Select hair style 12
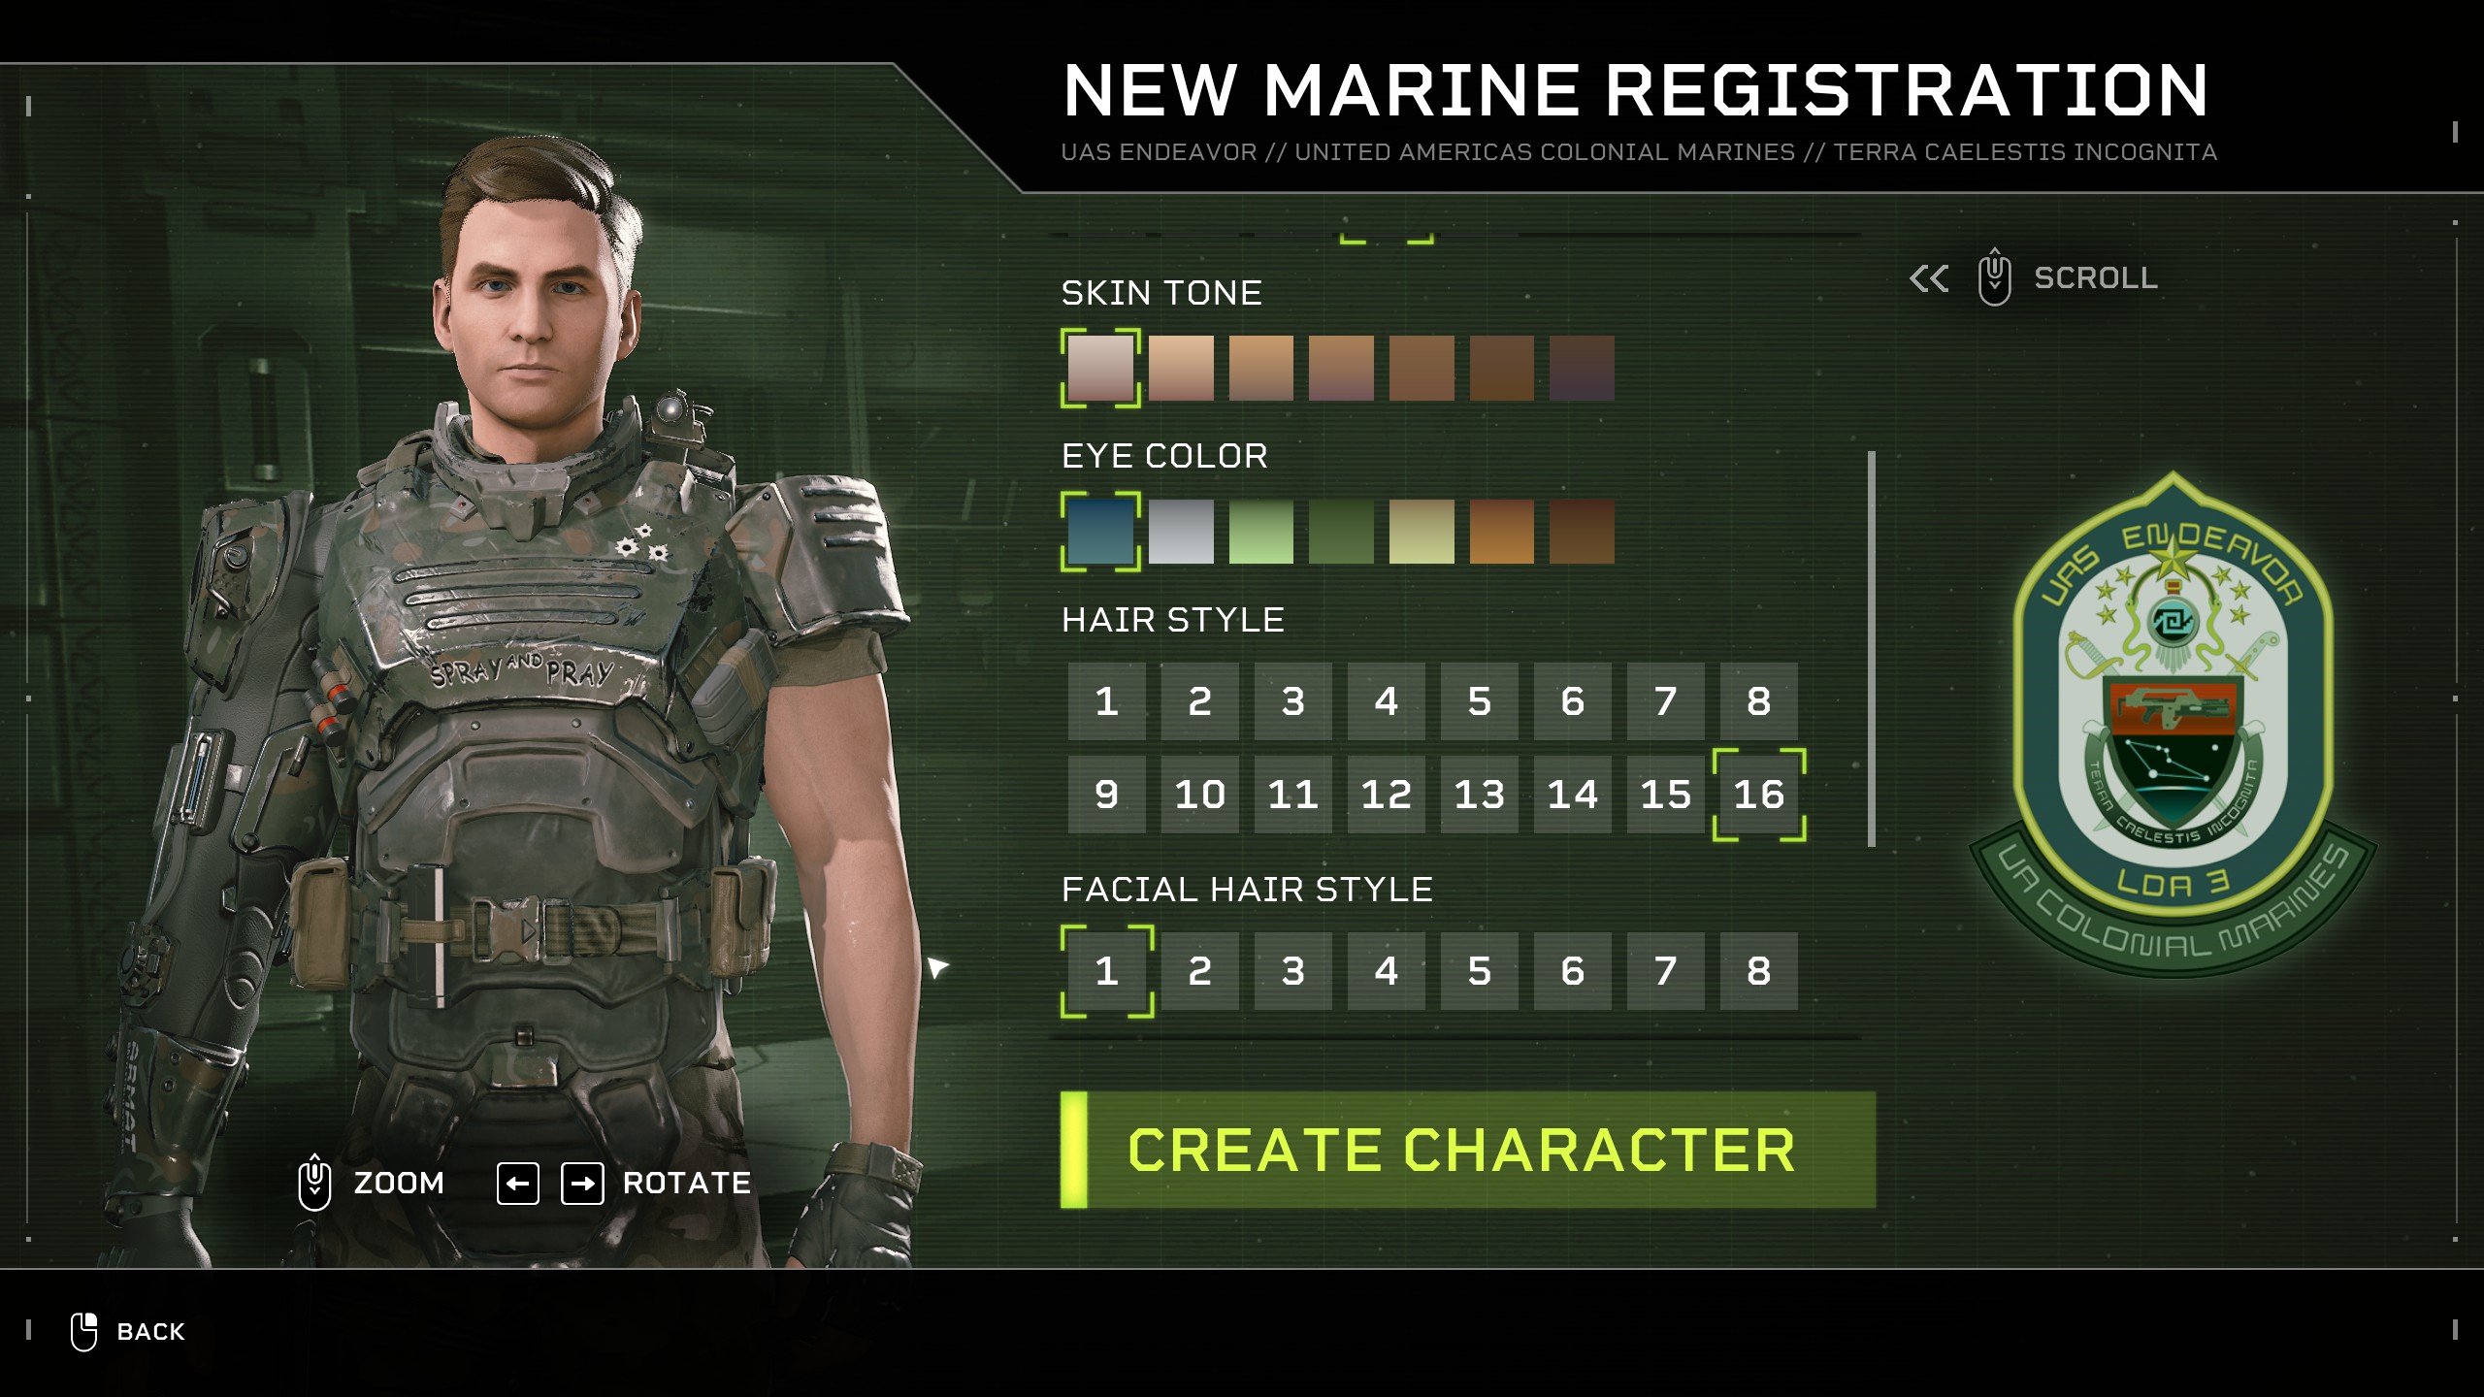 [x=1386, y=795]
